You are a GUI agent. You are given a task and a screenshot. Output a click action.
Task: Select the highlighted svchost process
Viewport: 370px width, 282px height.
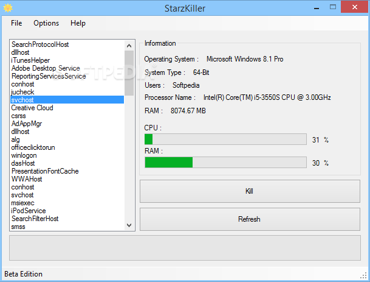click(67, 100)
